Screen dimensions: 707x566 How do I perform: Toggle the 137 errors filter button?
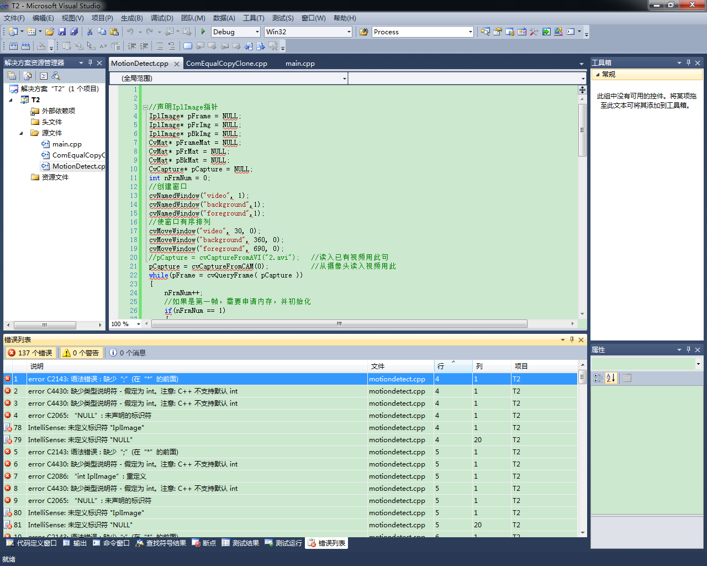pos(30,353)
